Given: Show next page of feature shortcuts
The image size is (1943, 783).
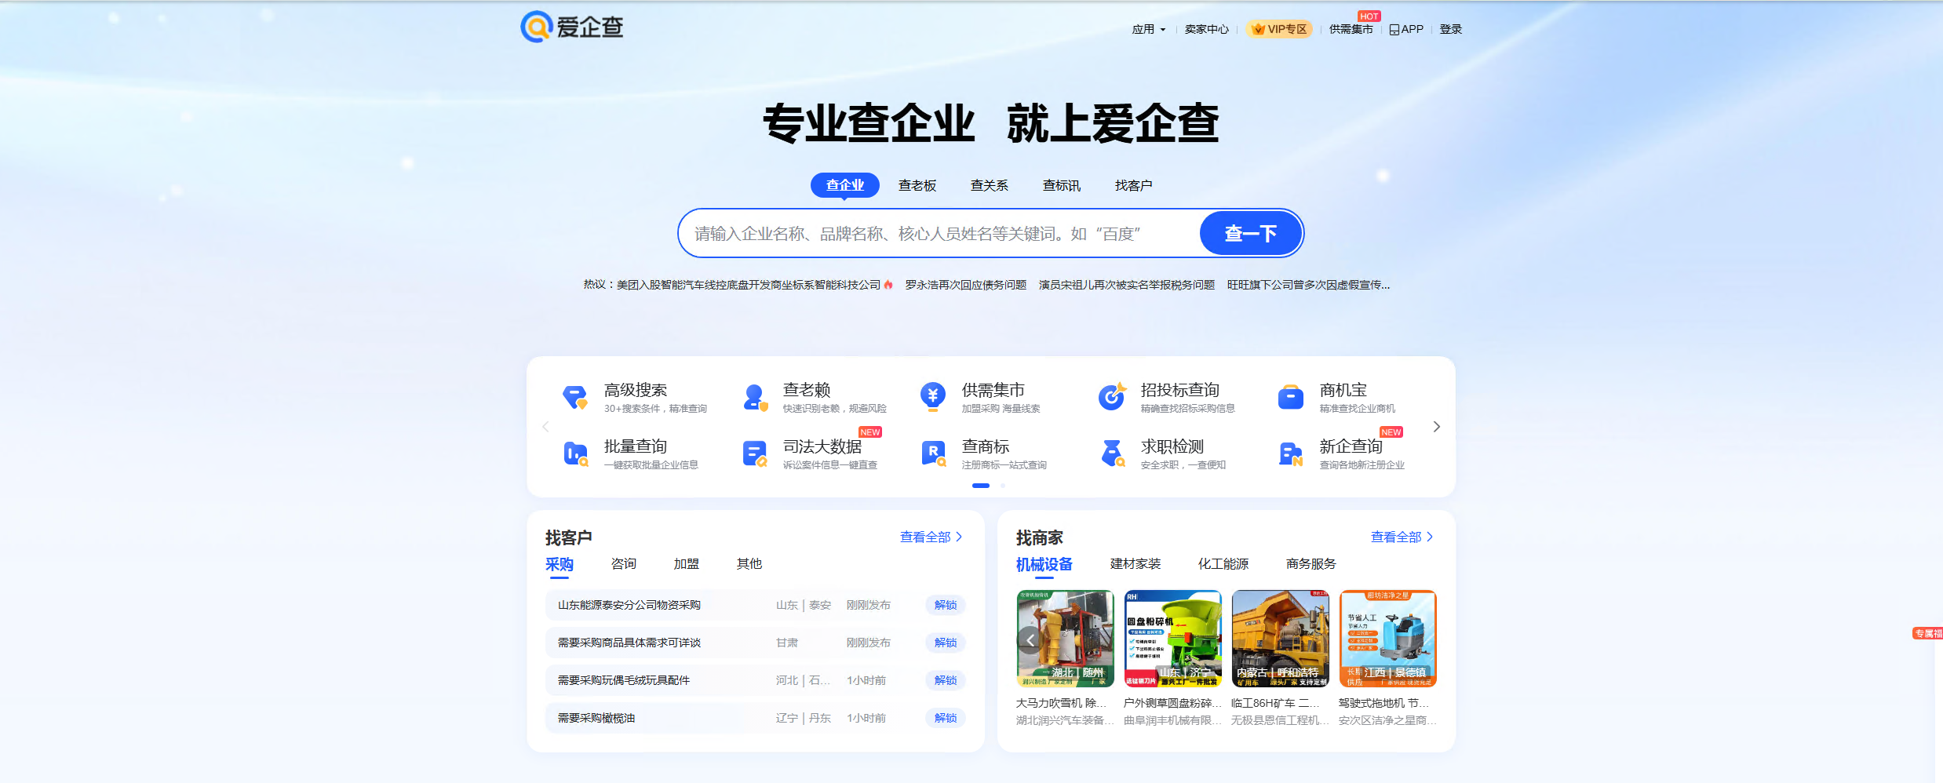Looking at the screenshot, I should (1436, 427).
